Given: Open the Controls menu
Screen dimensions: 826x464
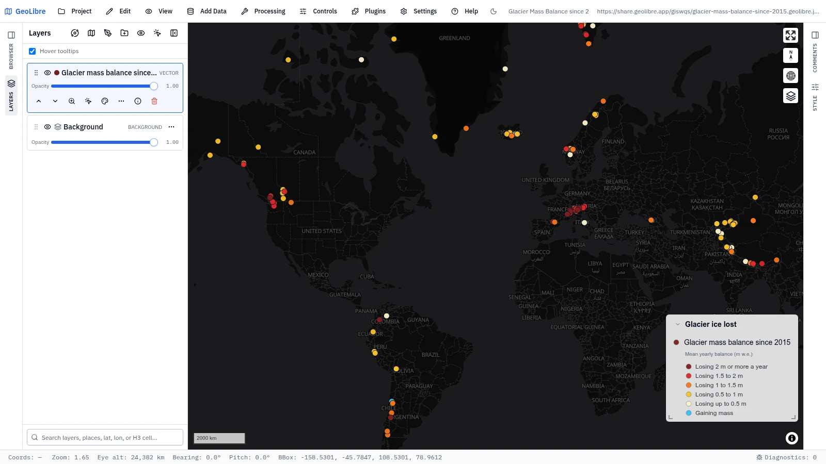Looking at the screenshot, I should (319, 11).
